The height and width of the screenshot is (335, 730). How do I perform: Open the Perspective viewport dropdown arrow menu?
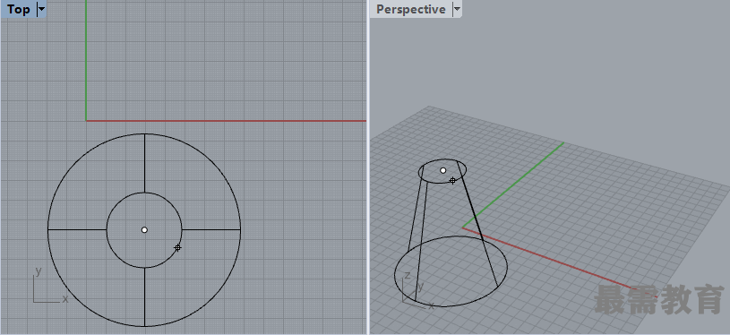pyautogui.click(x=457, y=9)
